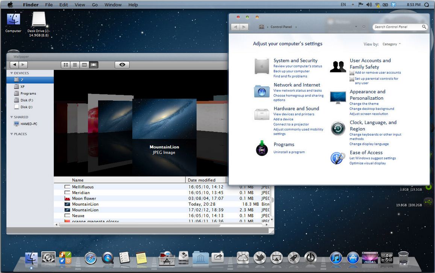Open the Share arrow icon in the dock
The height and width of the screenshot is (273, 435).
click(217, 258)
